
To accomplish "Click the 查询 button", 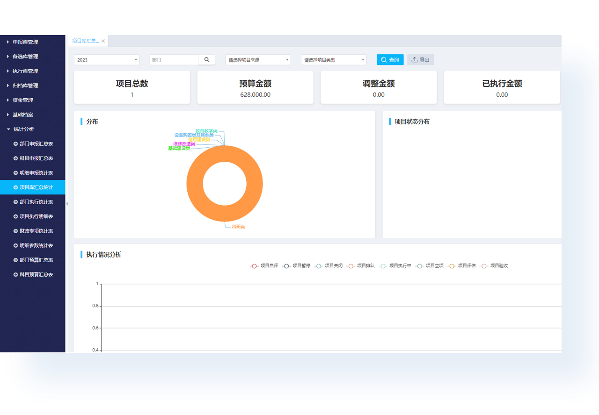I will click(390, 60).
